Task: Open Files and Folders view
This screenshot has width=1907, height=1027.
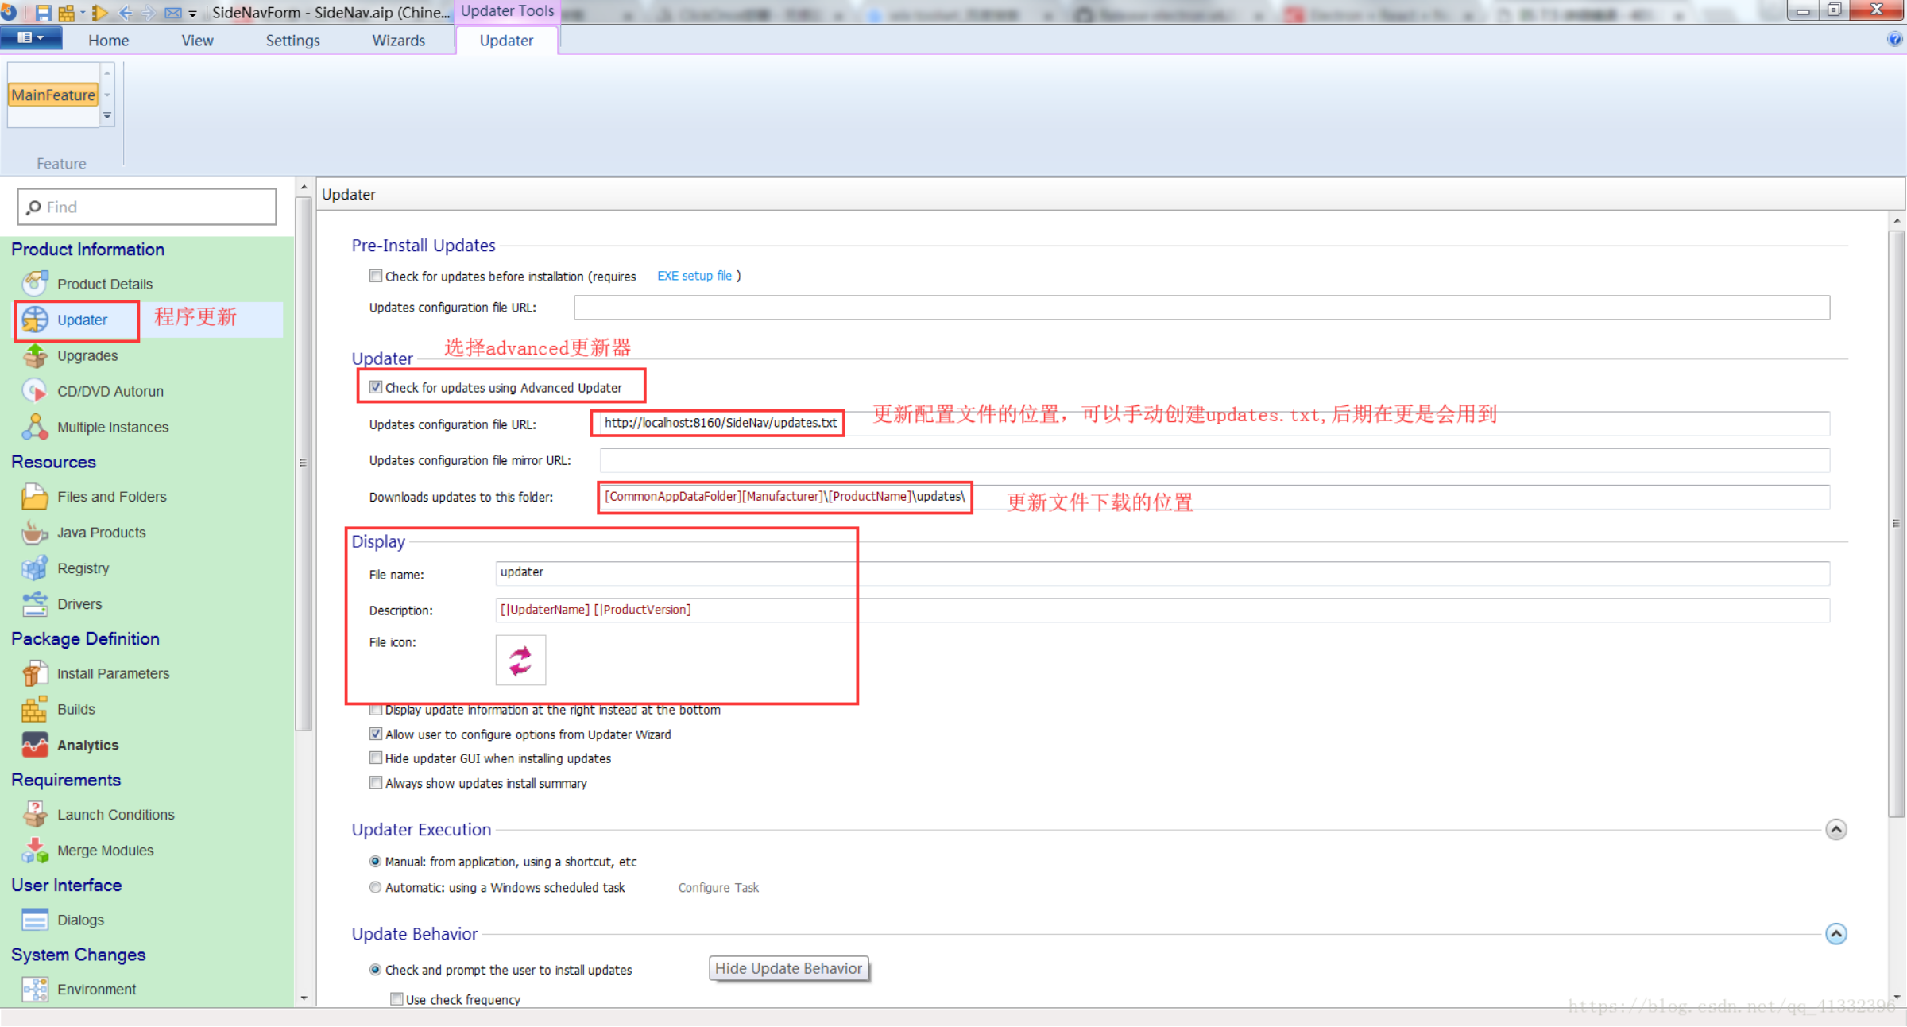Action: [x=111, y=497]
